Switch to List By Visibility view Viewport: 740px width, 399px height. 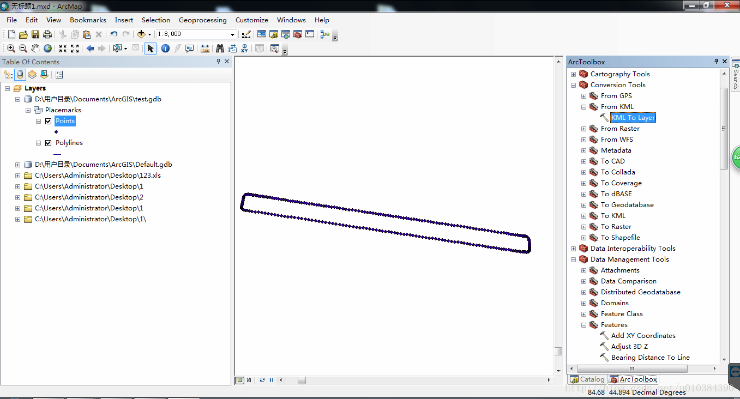pyautogui.click(x=32, y=75)
